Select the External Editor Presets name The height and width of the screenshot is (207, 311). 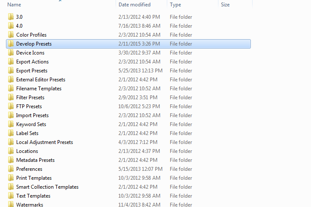pyautogui.click(x=41, y=79)
